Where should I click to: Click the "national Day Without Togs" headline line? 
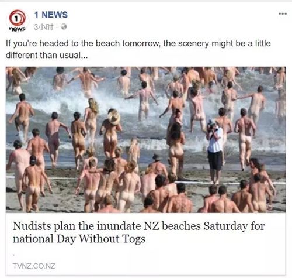point(79,239)
